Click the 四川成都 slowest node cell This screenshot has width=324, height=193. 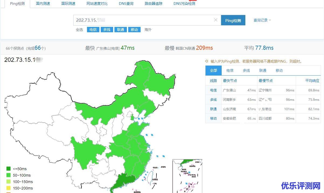click(x=265, y=119)
